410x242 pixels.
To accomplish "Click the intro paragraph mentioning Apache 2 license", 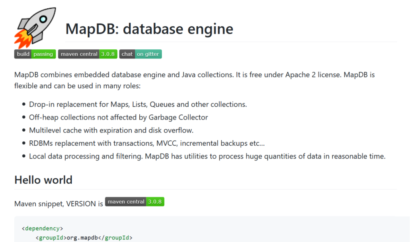I will tap(194, 80).
